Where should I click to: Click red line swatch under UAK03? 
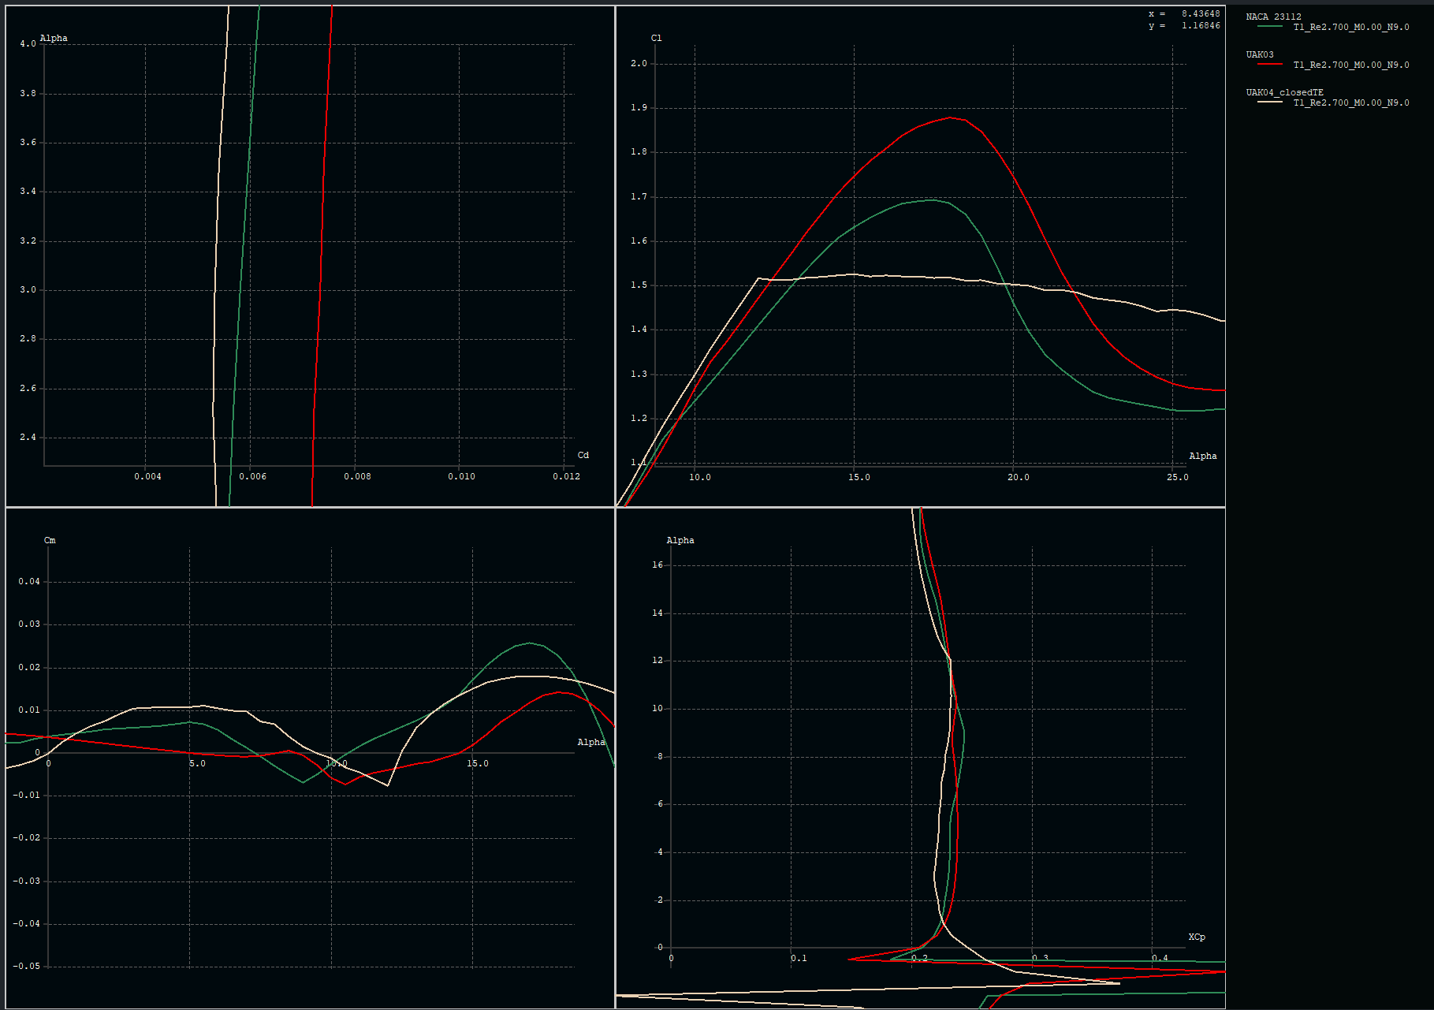1269,65
